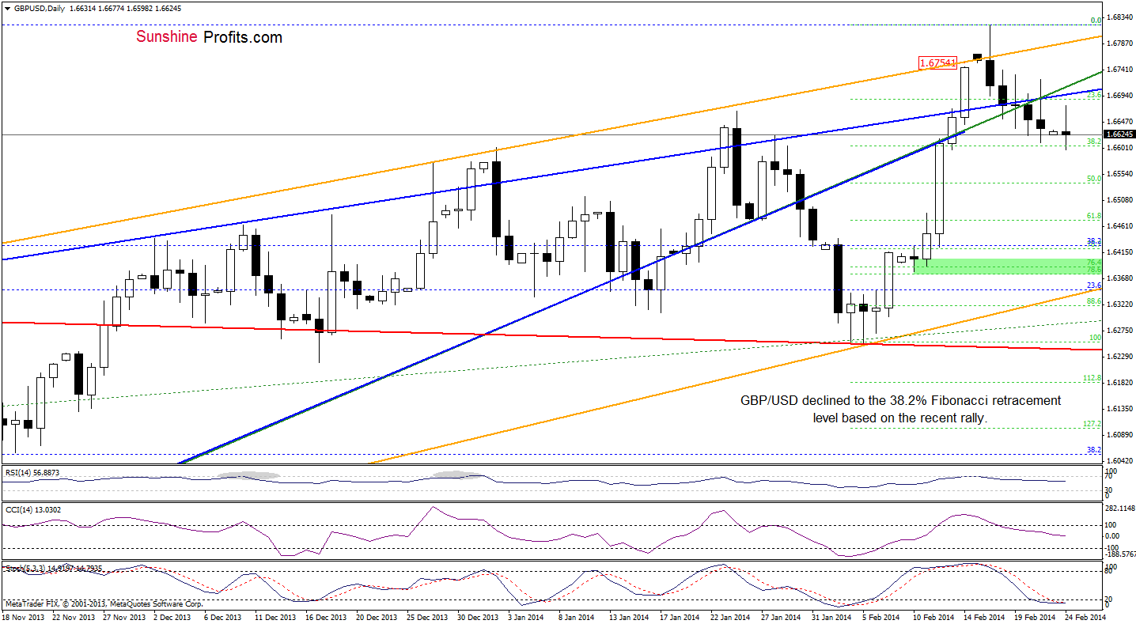Click the 27 Jan 2014 date label

point(782,617)
